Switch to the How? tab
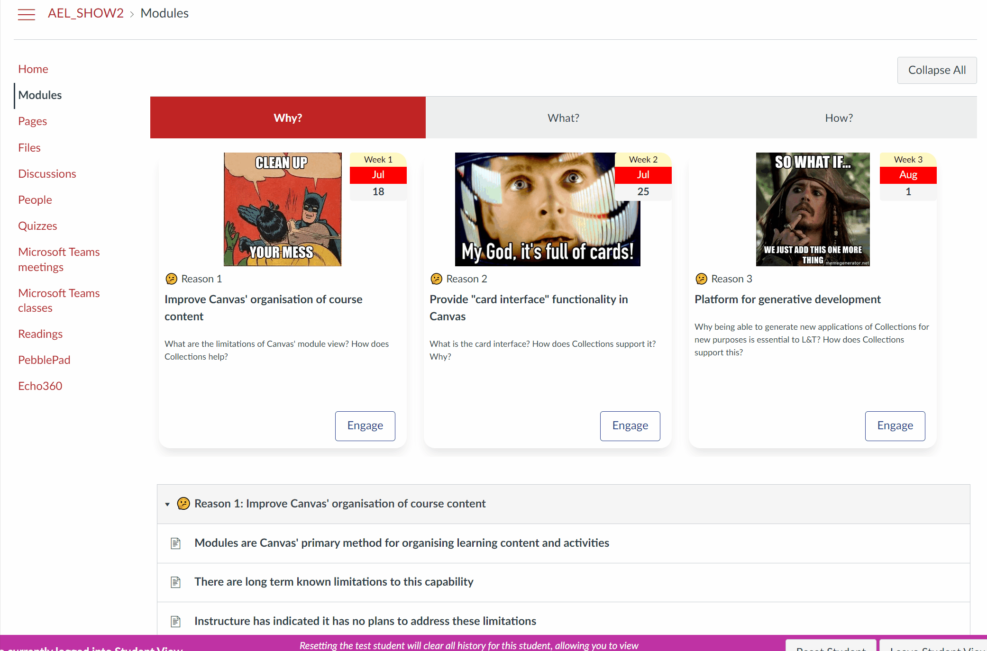 coord(839,118)
